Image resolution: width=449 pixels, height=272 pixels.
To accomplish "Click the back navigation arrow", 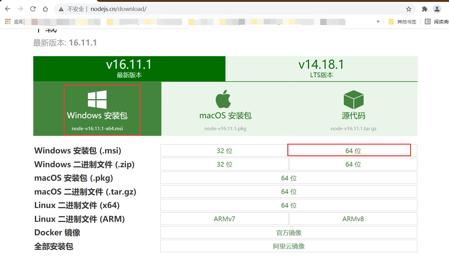I will [8, 9].
